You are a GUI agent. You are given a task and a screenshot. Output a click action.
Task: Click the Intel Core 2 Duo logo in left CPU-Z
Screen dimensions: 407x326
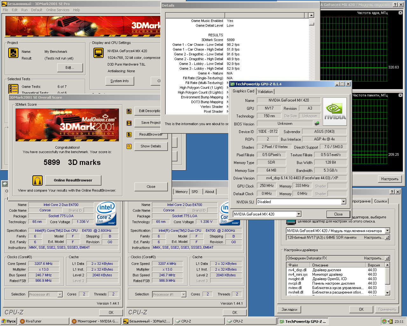[106, 214]
